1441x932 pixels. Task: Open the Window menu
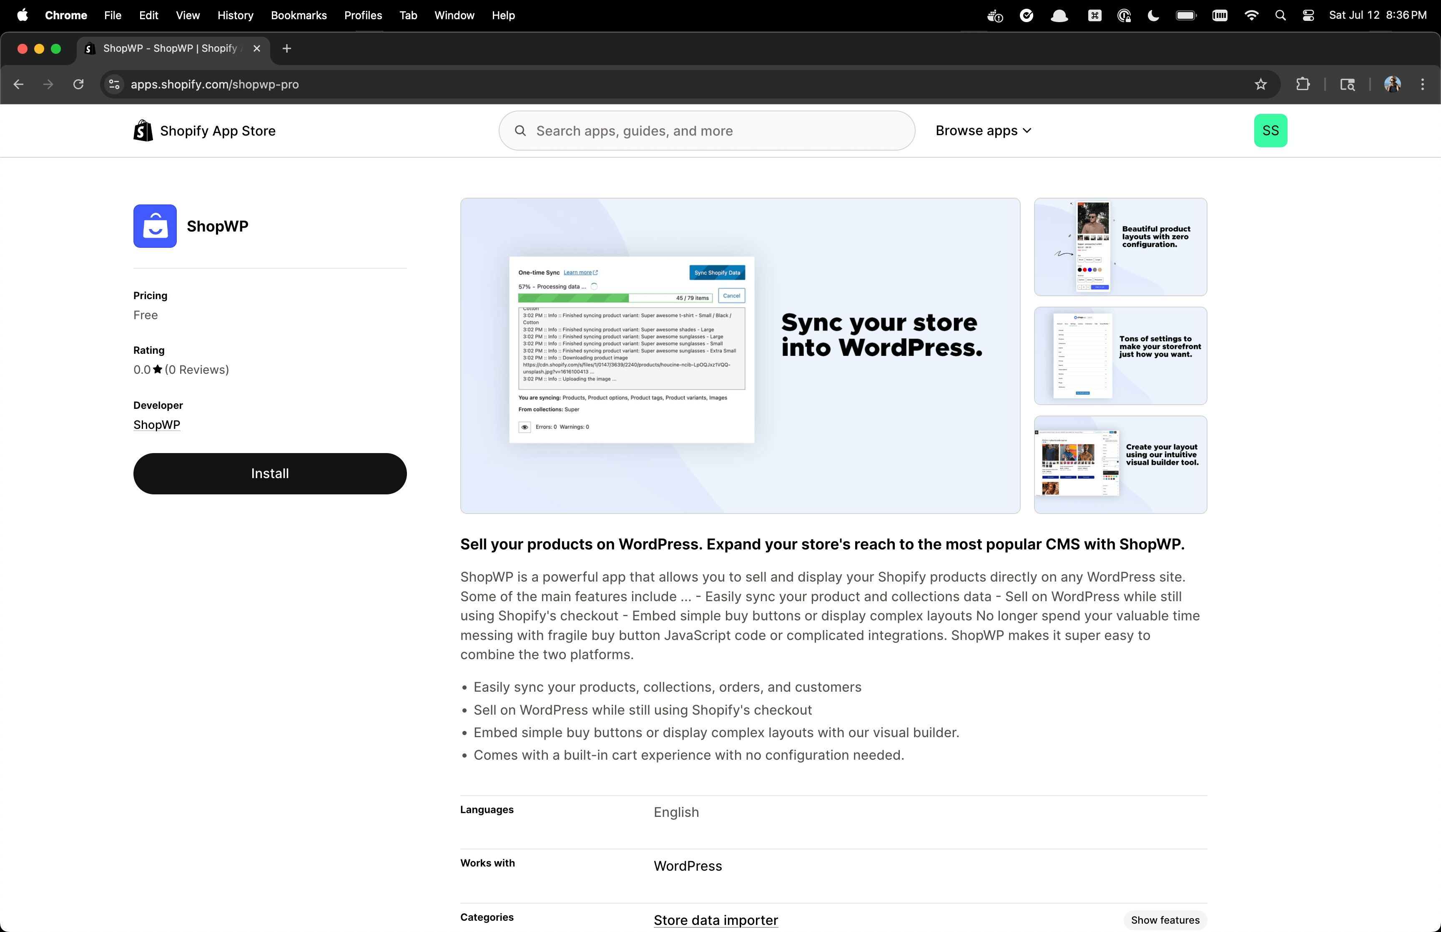pyautogui.click(x=454, y=15)
